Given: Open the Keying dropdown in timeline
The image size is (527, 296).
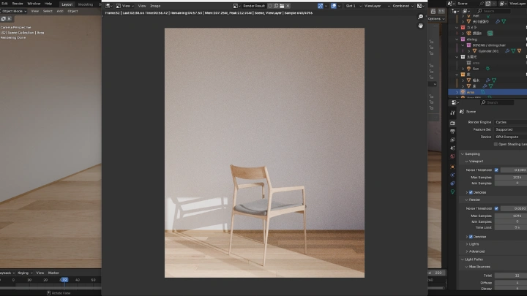Looking at the screenshot, I should (25, 273).
